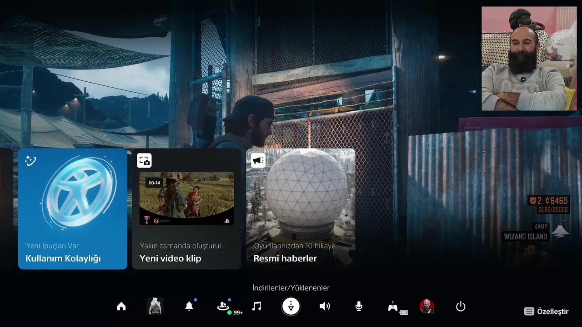The height and width of the screenshot is (327, 582).
Task: Click the capture icon on video clip card
Action: [144, 160]
